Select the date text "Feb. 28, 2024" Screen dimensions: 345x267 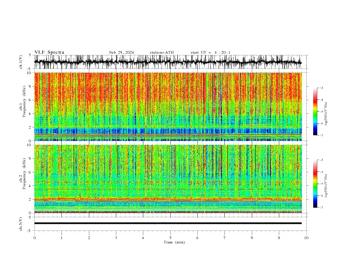pos(122,52)
